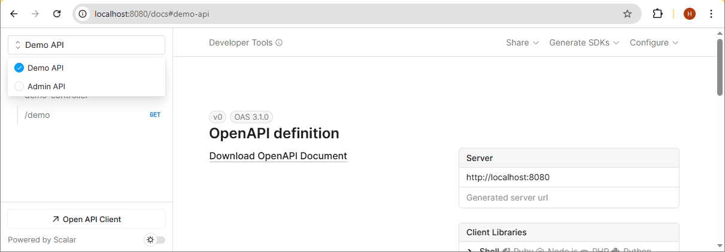Open the Demo API document selector
This screenshot has width=725, height=252.
click(x=86, y=45)
